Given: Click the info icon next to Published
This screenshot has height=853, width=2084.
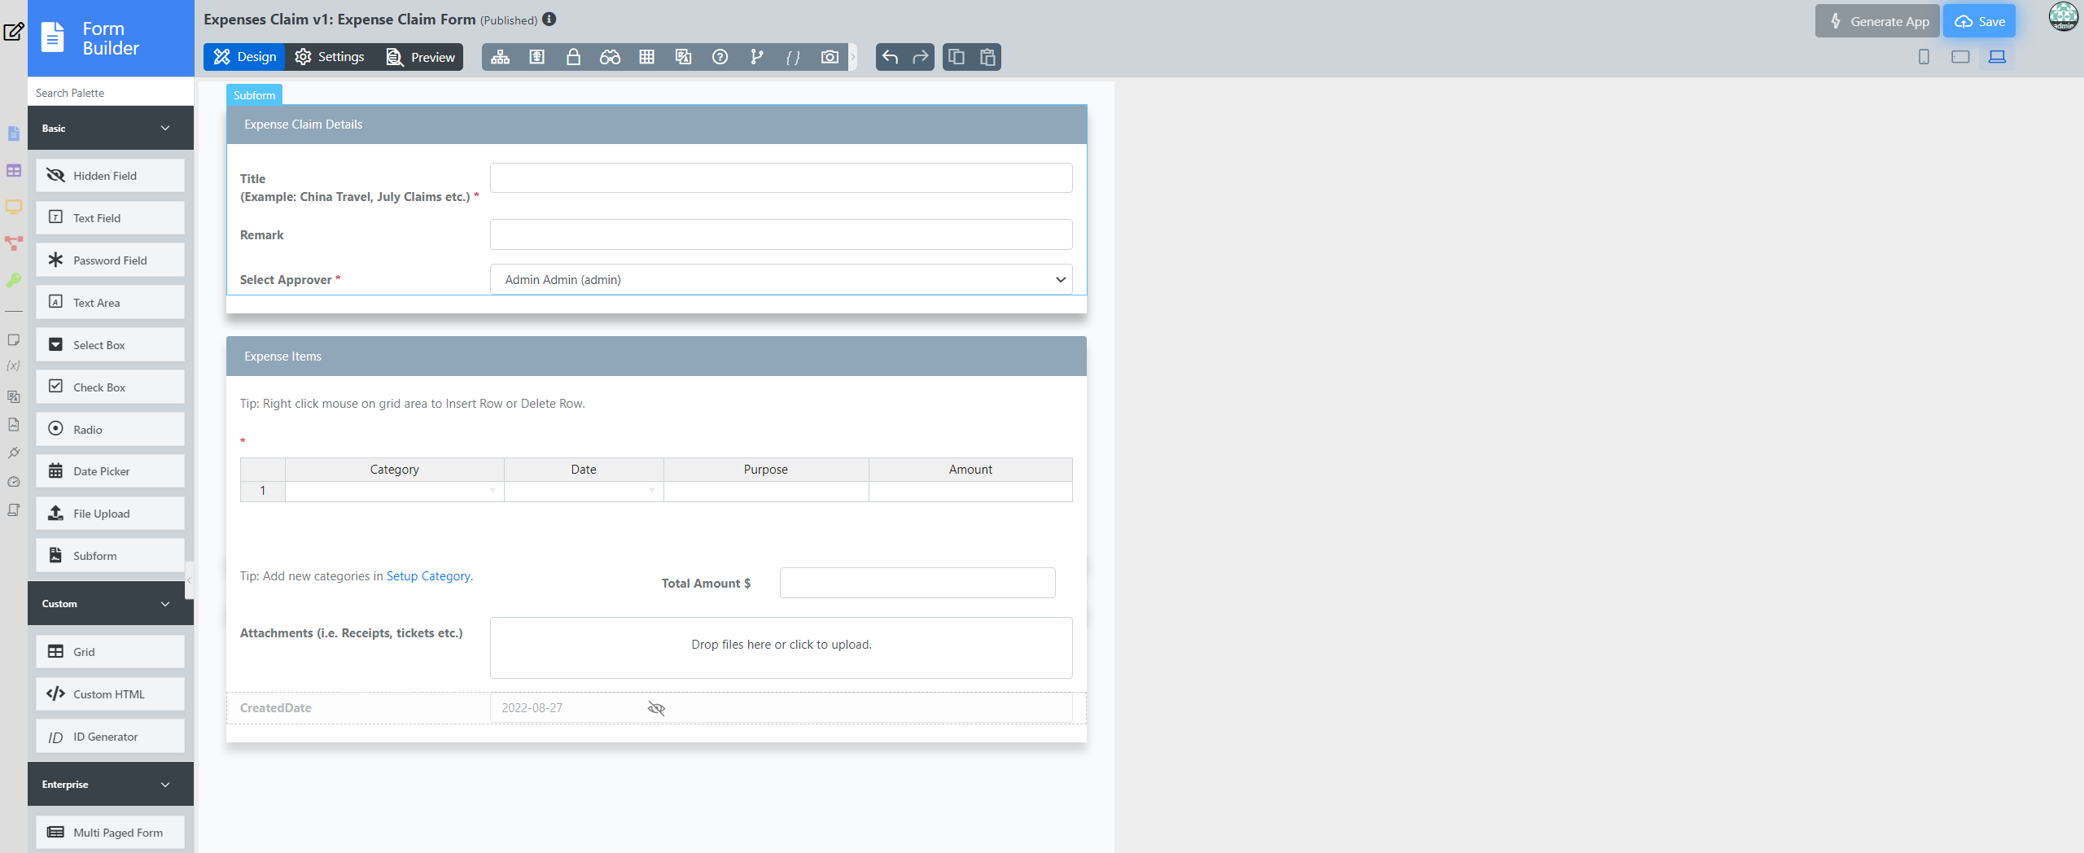Looking at the screenshot, I should pyautogui.click(x=549, y=19).
